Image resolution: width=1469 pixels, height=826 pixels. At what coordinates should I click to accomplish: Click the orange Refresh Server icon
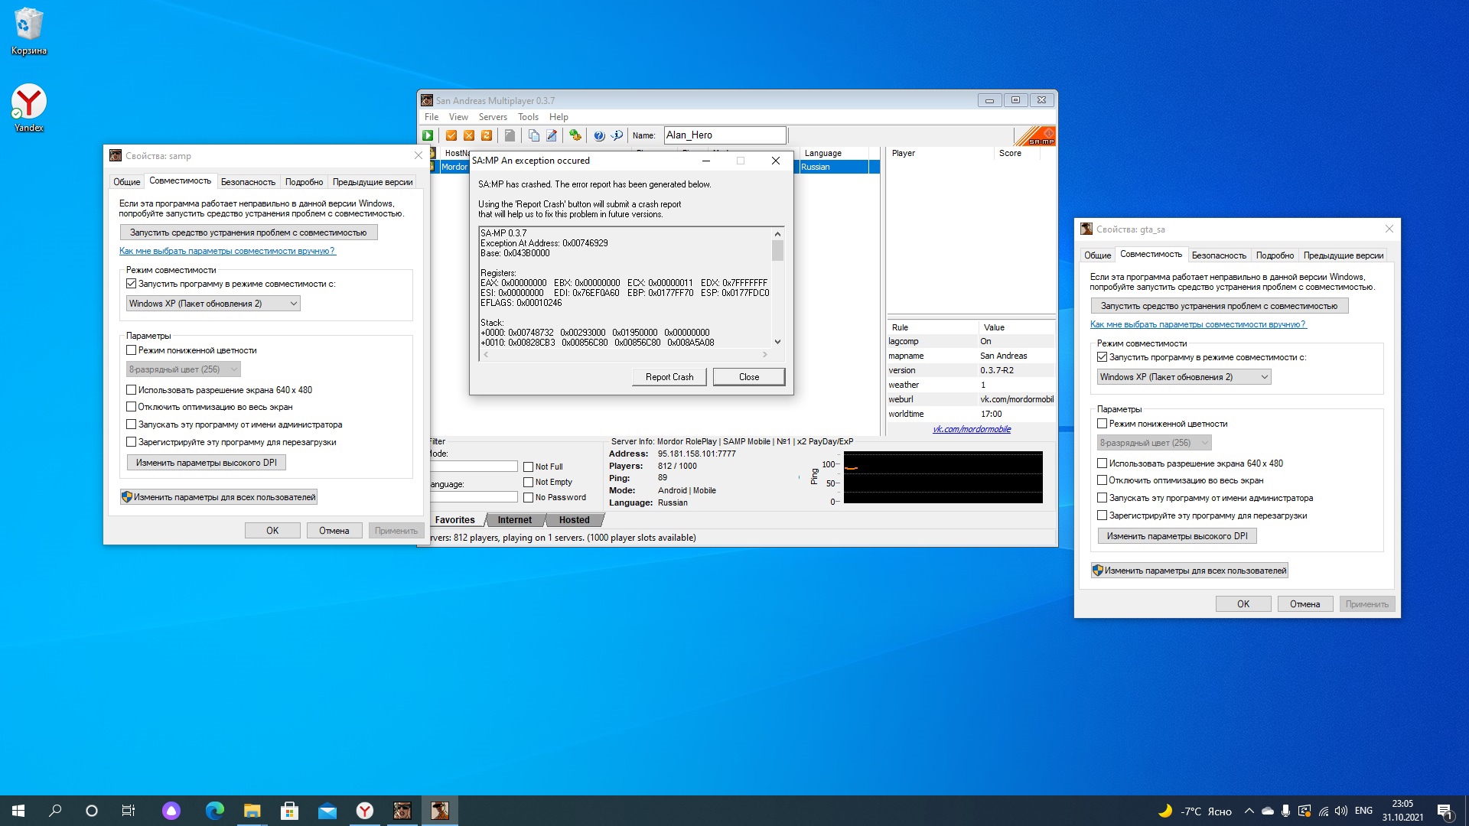[x=487, y=135]
